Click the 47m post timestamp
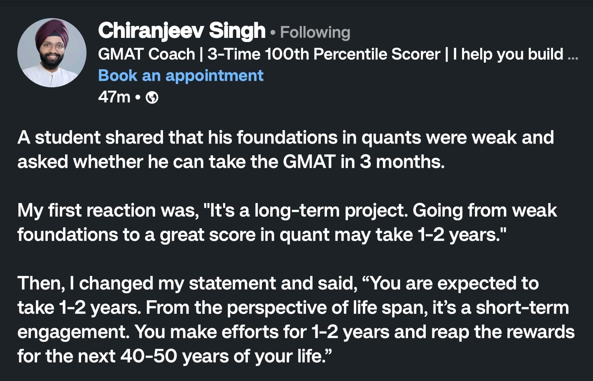The height and width of the screenshot is (381, 593). point(114,97)
